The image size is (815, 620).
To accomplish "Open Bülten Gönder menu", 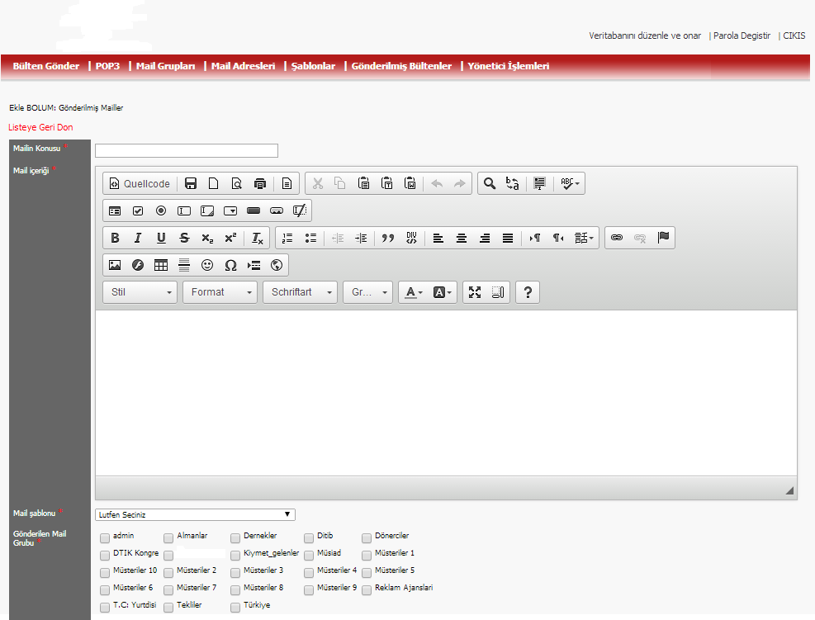I will click(45, 66).
